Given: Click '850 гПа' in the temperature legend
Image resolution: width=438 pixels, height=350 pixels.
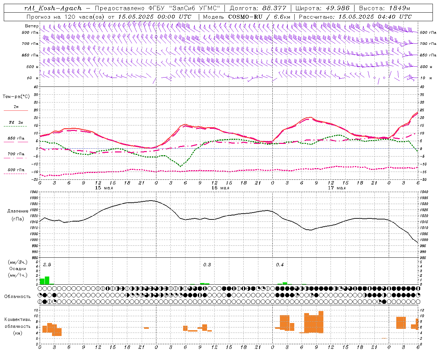Looking at the screenshot, I should 16,138.
